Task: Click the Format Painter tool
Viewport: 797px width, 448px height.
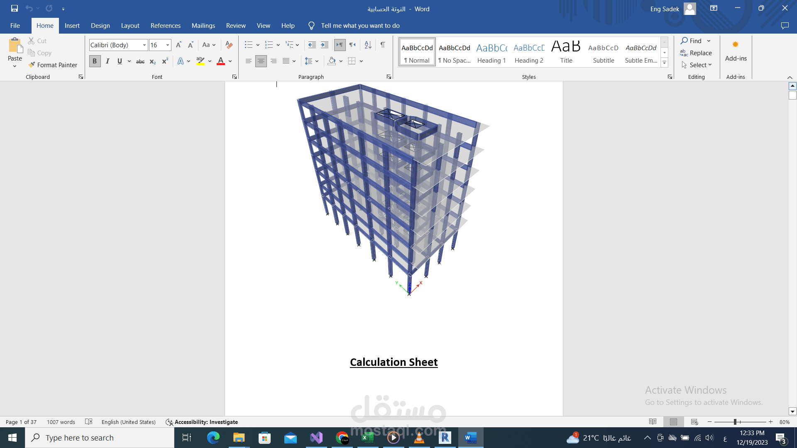Action: coord(53,65)
